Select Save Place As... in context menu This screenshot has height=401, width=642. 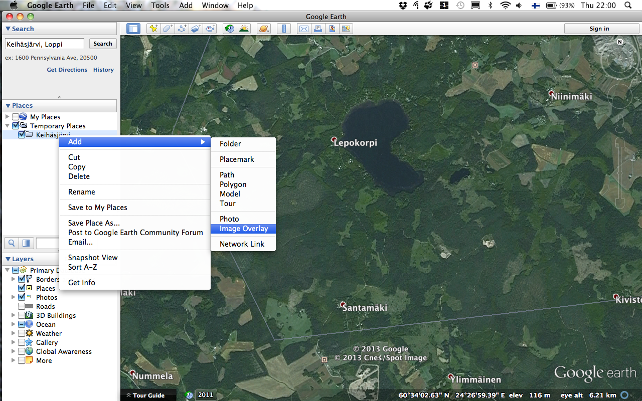(x=134, y=223)
